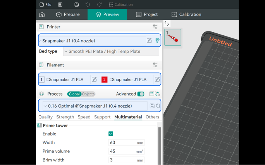265x165 pixels.
Task: Save the process preset icon
Action: tap(152, 106)
